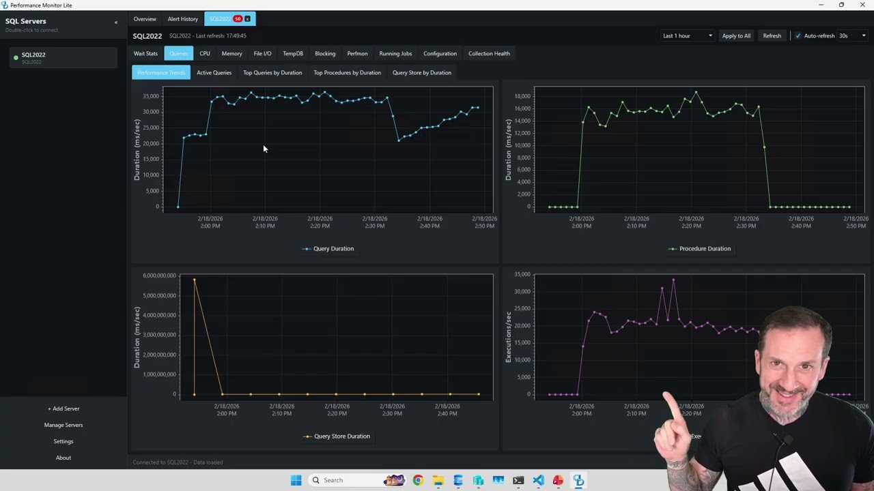Open the terminal app in the taskbar

(x=518, y=480)
